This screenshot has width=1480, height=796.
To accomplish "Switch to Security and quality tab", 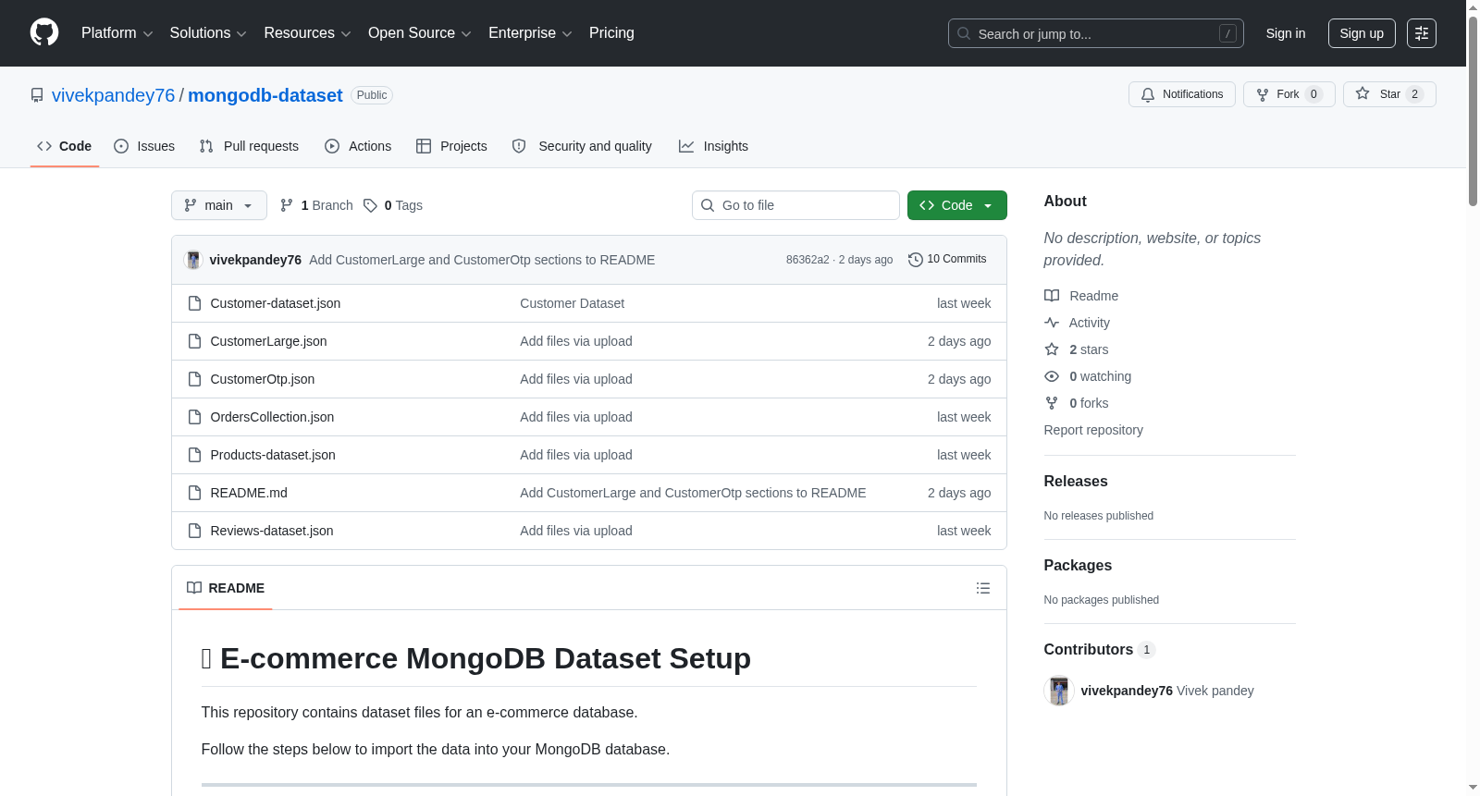I will (x=582, y=146).
